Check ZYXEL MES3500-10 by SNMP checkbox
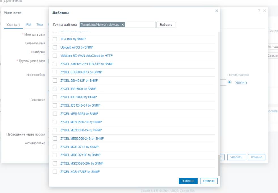Screen dimensions: 278x193 [55, 122]
